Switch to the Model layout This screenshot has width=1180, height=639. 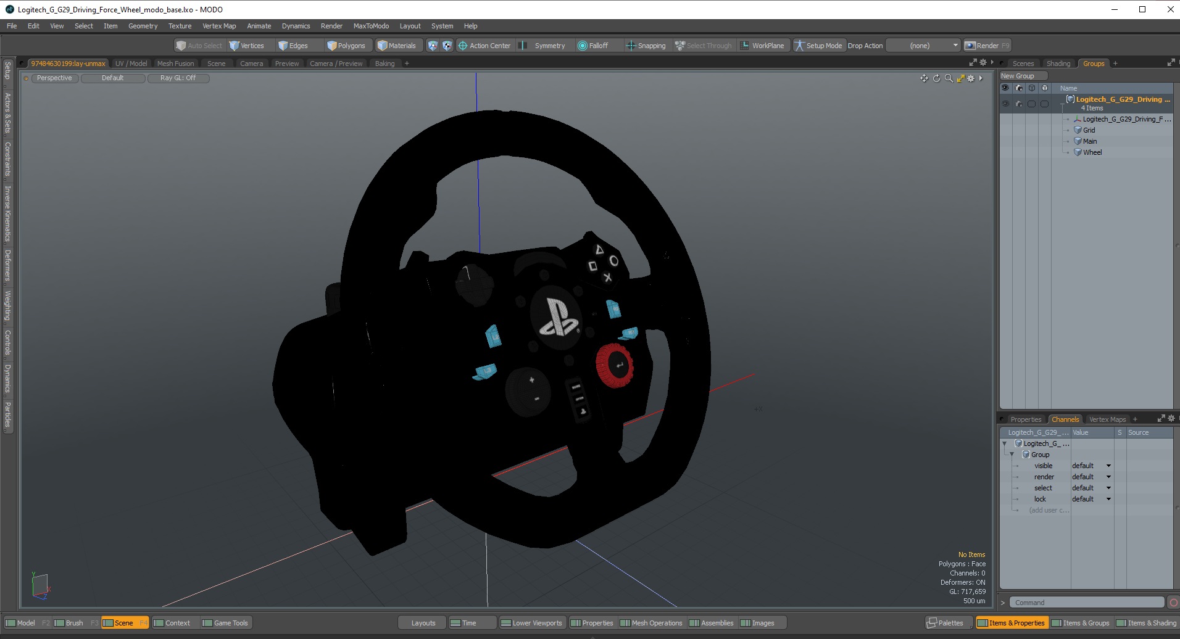pyautogui.click(x=26, y=623)
